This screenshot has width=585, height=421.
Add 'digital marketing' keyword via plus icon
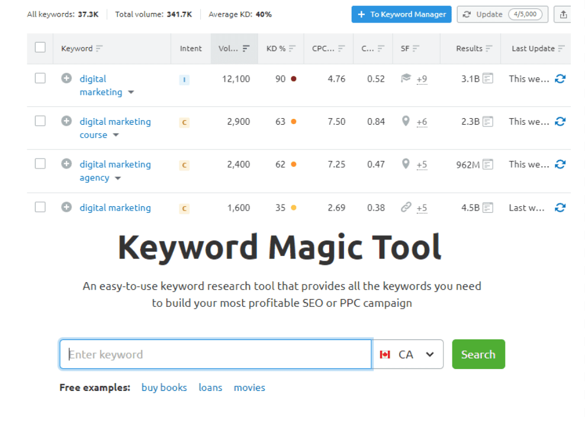pos(66,78)
